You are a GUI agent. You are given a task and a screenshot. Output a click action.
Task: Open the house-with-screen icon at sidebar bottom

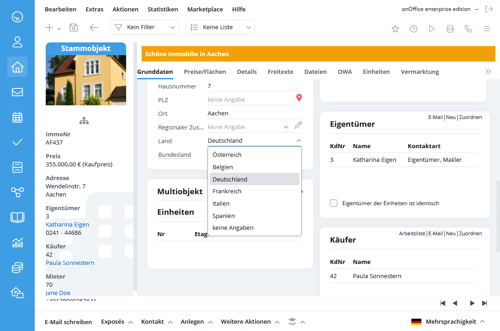pyautogui.click(x=17, y=292)
